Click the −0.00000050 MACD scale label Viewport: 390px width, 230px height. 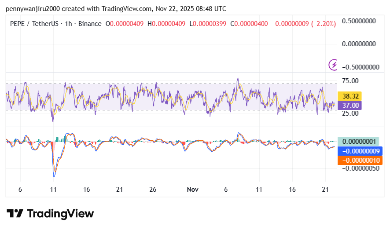[359, 168]
